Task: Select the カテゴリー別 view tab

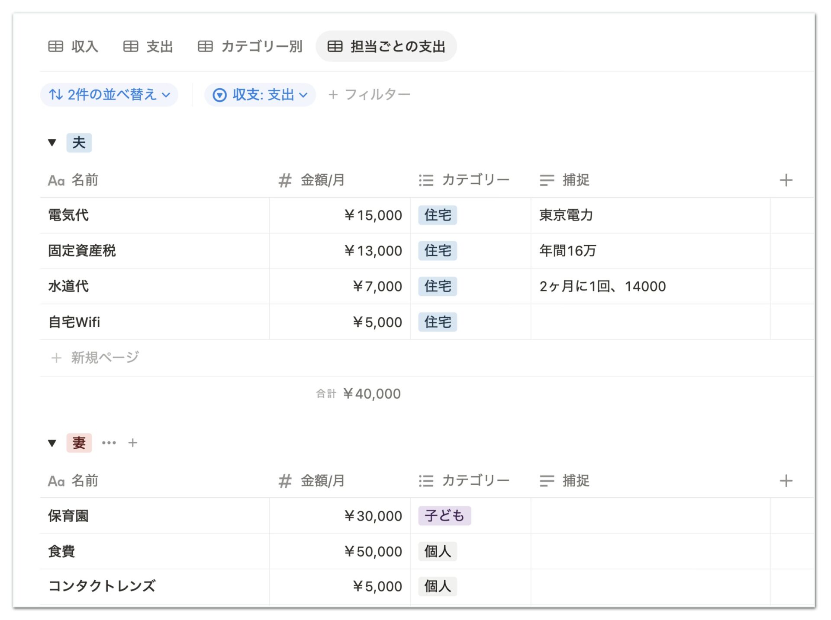Action: click(x=250, y=46)
